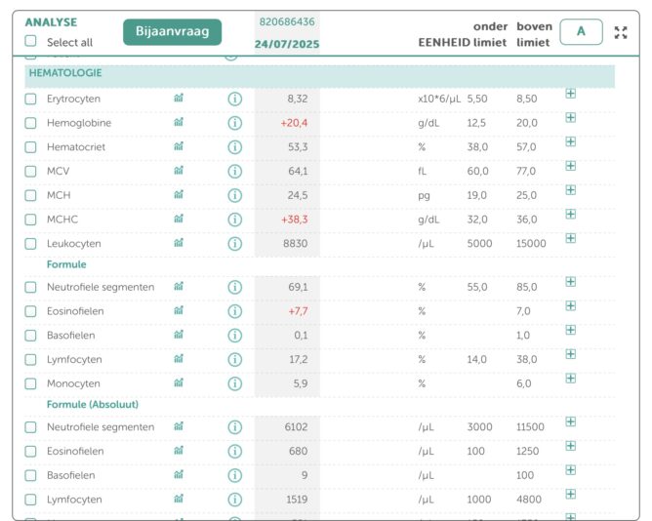Tick the Select all checkbox
This screenshot has width=652, height=521.
click(30, 42)
